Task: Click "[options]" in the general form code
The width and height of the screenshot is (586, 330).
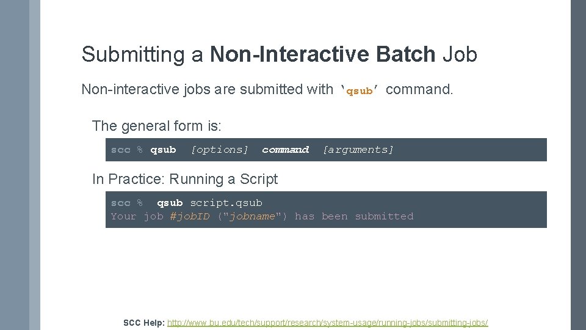Action: pyautogui.click(x=220, y=150)
